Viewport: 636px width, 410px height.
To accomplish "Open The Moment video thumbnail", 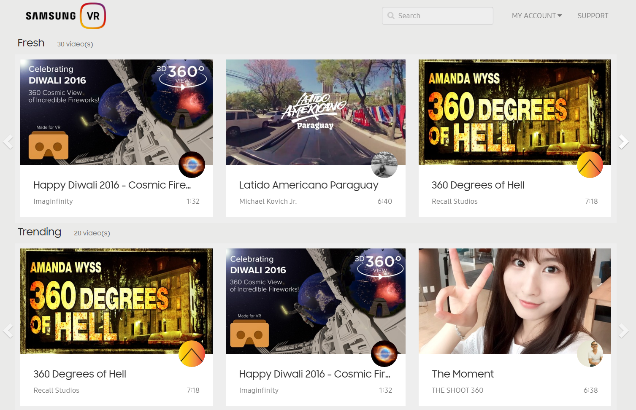I will click(x=515, y=301).
